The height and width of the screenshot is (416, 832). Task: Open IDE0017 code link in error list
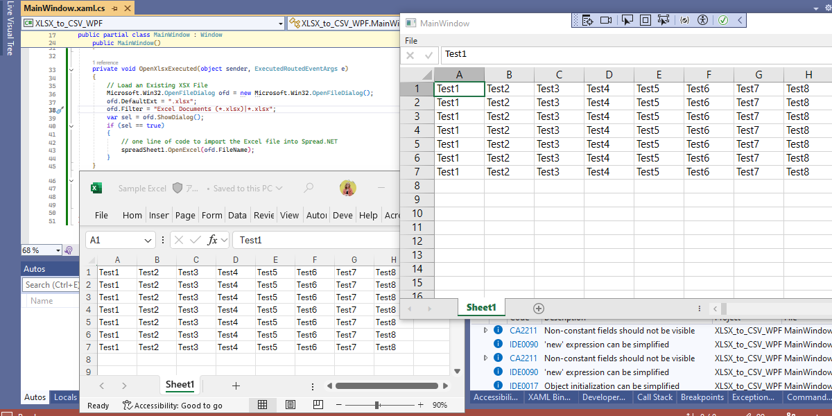[523, 386]
